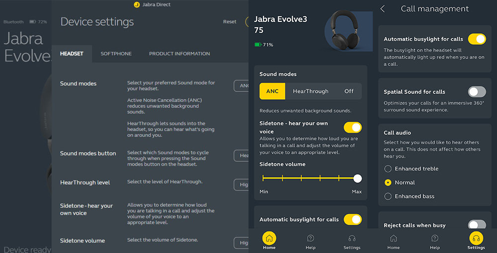
Task: Tap the Jabra Evolve3 75 headset image
Action: coord(348,30)
